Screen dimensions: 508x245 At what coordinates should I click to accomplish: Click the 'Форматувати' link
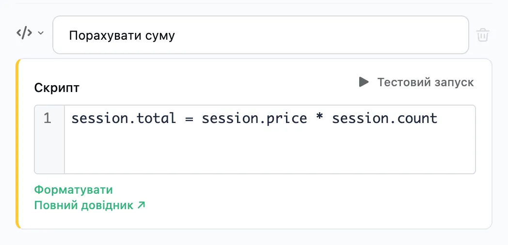[74, 190]
